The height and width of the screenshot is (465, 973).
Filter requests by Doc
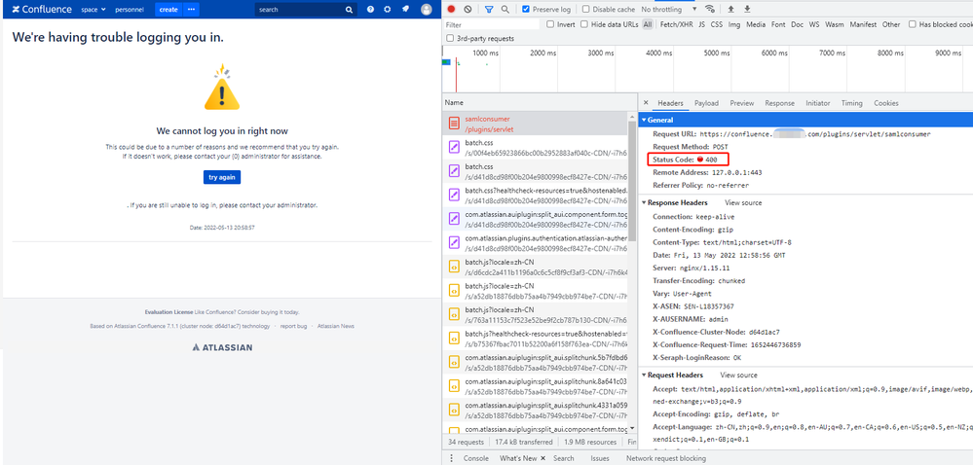pos(798,24)
